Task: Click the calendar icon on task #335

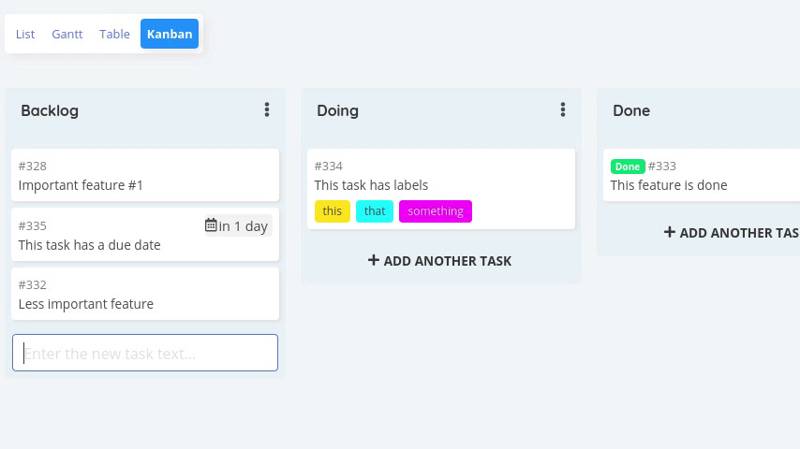Action: [211, 224]
